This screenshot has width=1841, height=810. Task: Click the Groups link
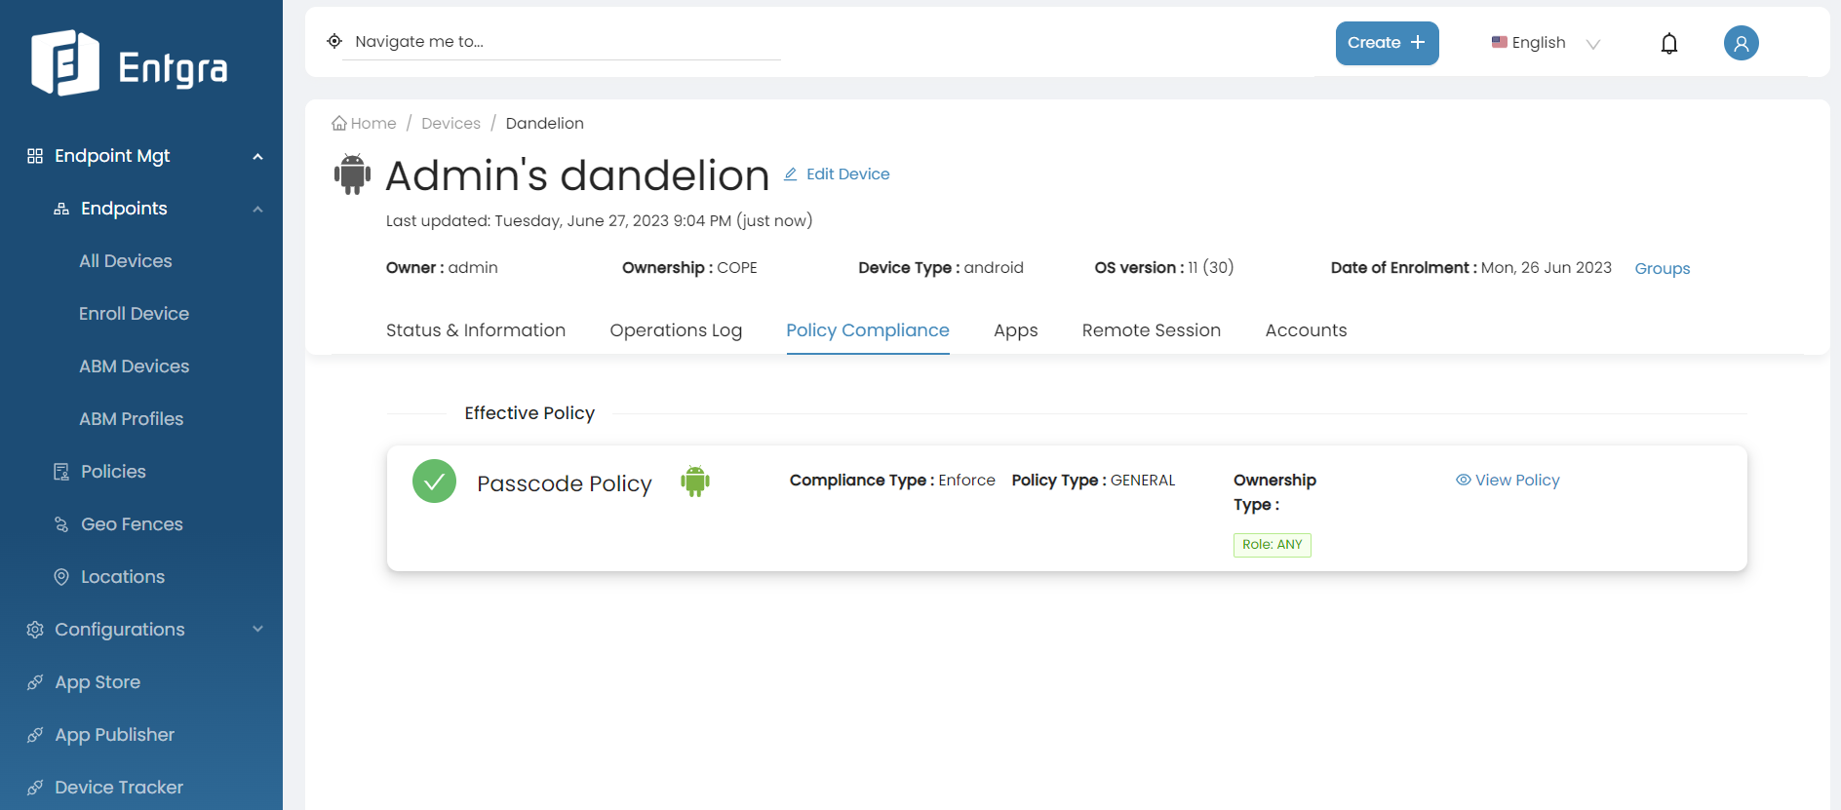coord(1662,269)
